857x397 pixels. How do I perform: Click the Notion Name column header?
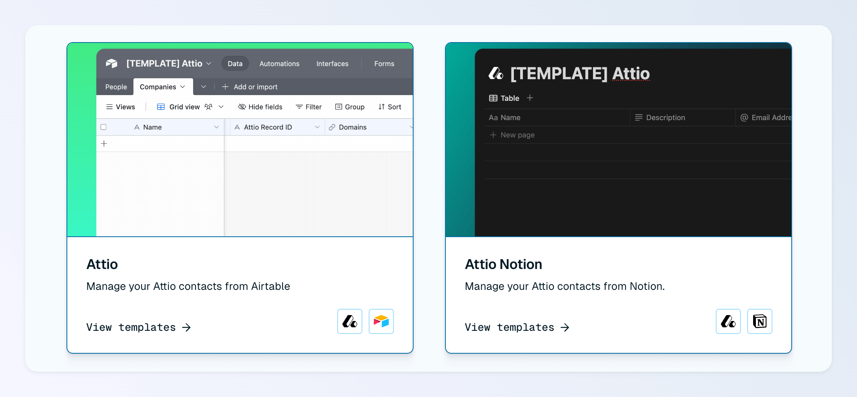click(557, 117)
